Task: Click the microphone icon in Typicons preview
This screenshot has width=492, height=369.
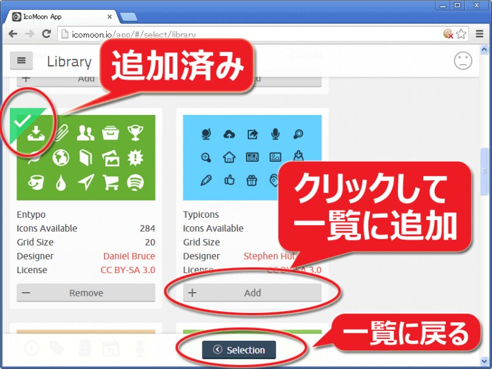Action: 275,133
